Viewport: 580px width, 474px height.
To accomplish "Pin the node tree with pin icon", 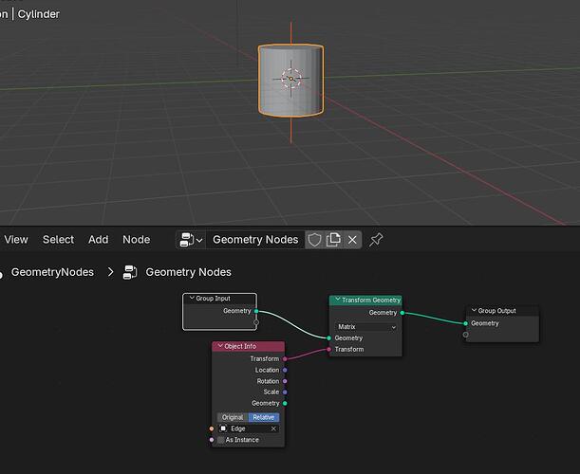I will pyautogui.click(x=376, y=240).
